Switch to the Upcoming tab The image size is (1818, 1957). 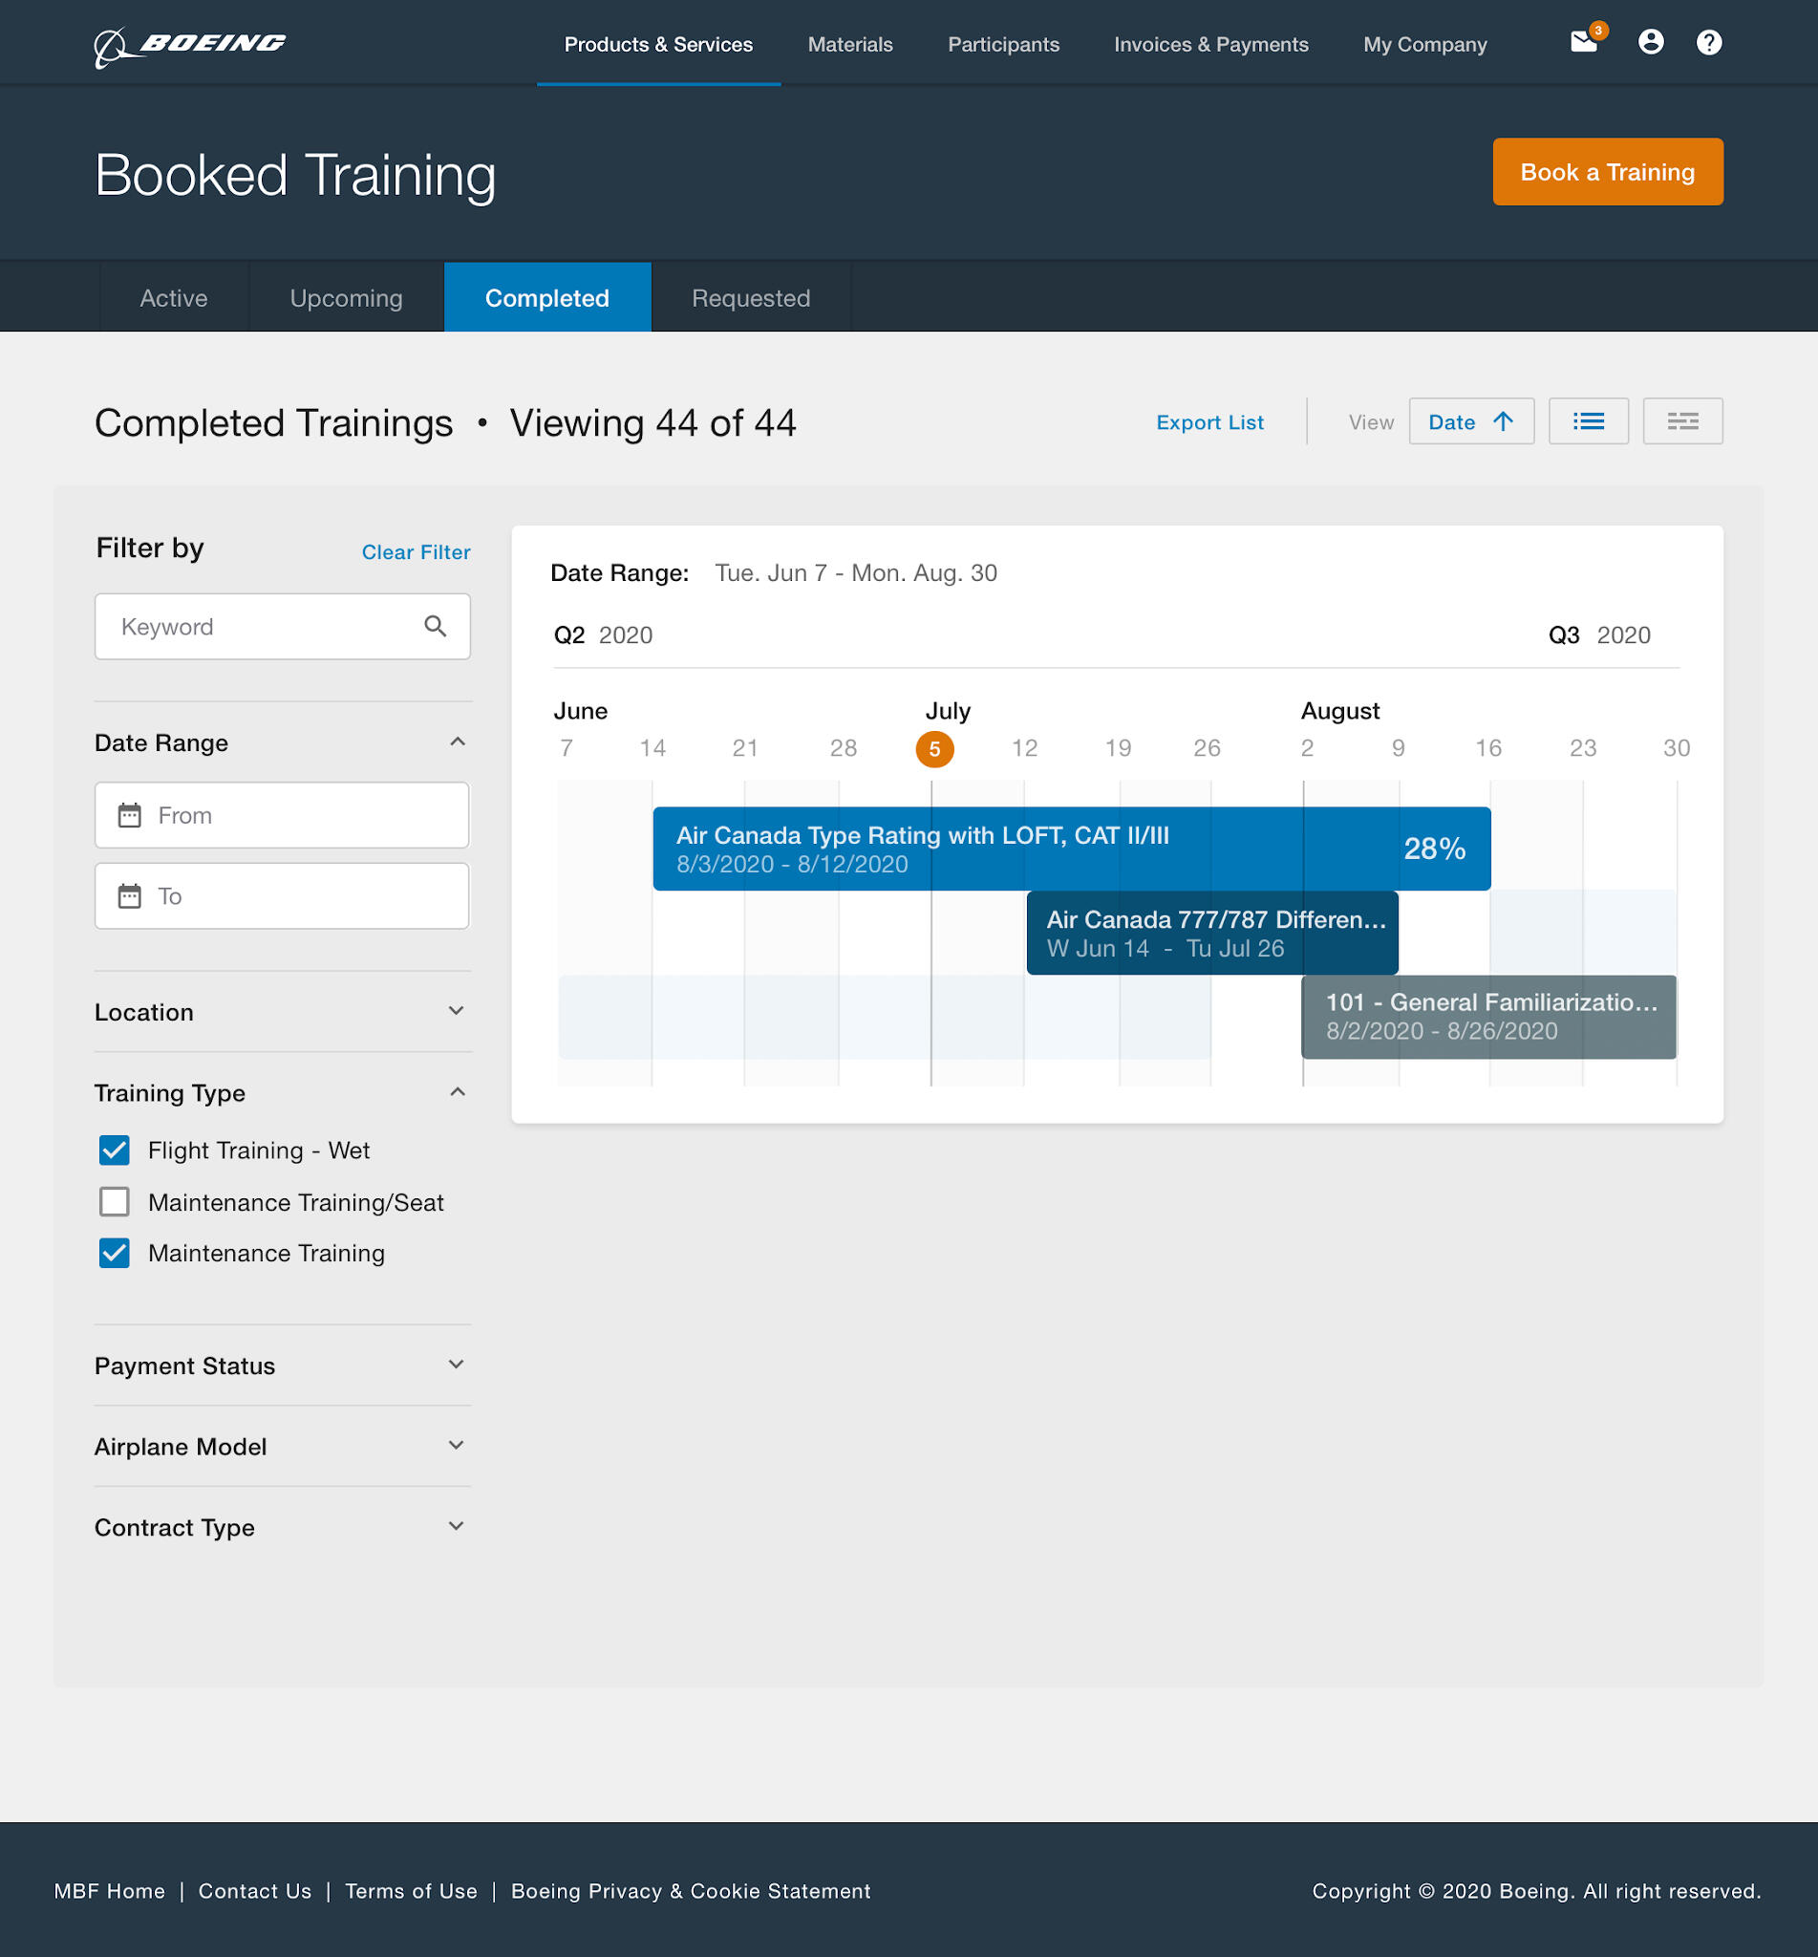(x=346, y=297)
